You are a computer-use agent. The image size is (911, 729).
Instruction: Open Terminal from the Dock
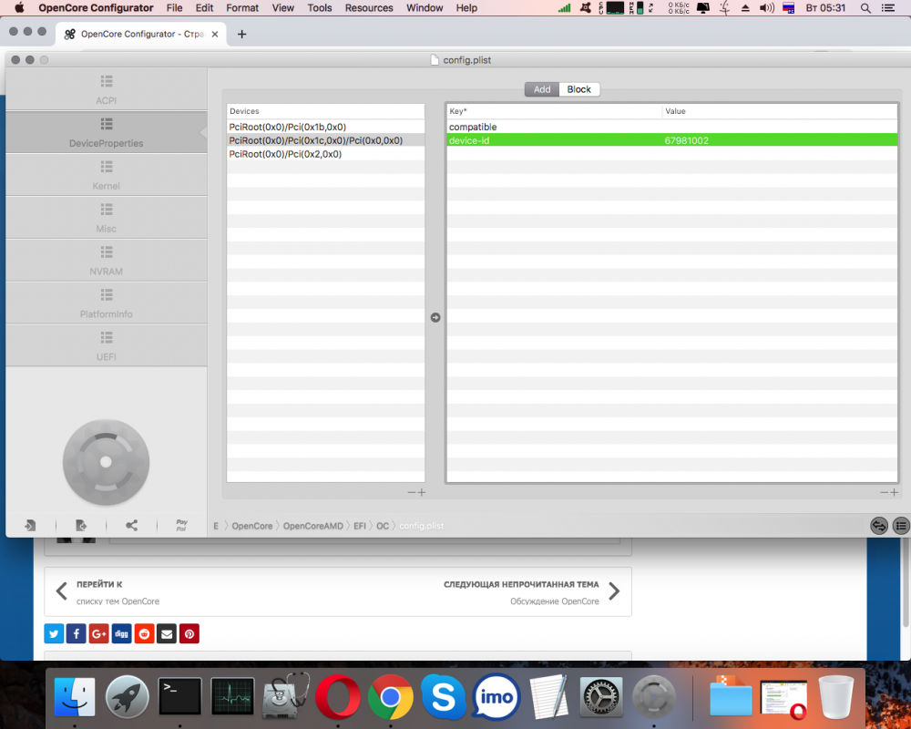tap(180, 696)
